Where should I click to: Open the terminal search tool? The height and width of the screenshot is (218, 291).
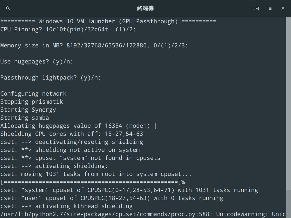tap(8, 8)
